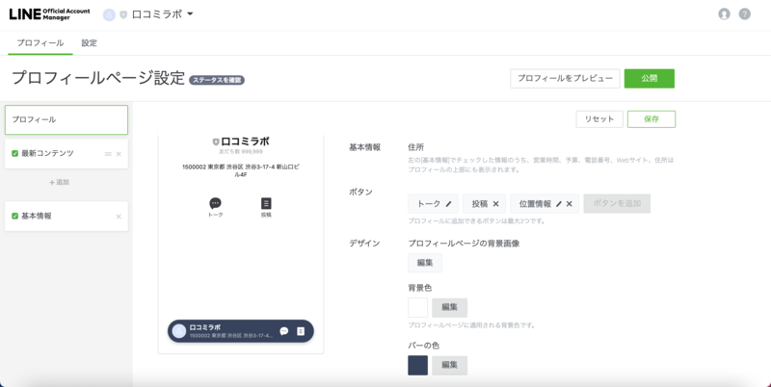Open the user account icon in header
Screen dimensions: 771x387
724,14
